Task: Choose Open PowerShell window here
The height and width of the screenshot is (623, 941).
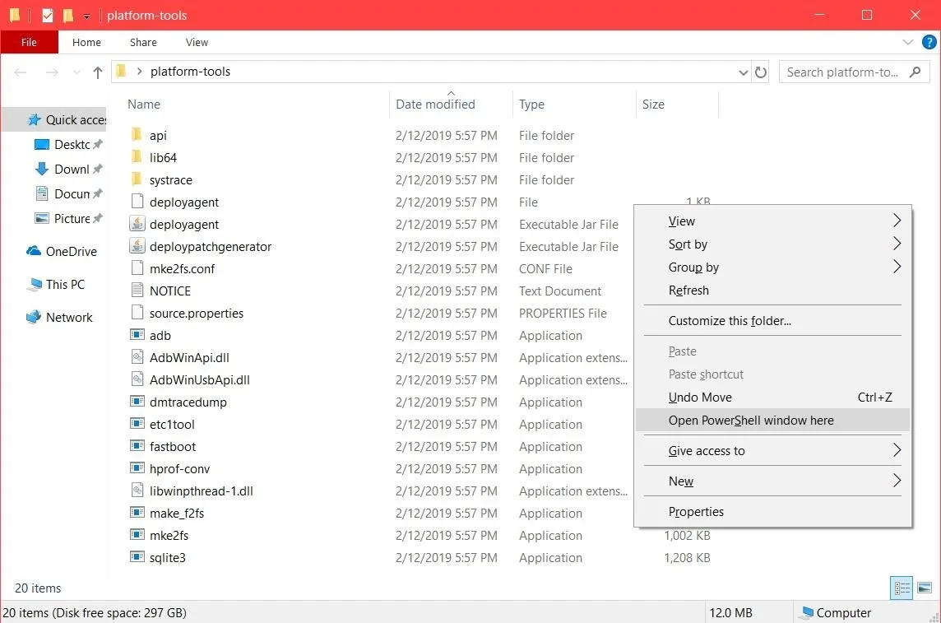Action: [x=772, y=421]
